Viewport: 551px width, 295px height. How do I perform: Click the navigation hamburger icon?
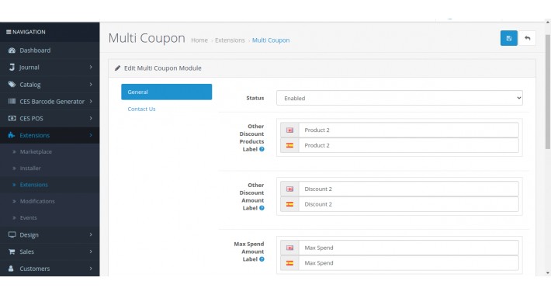click(9, 32)
